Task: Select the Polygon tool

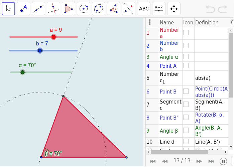Action: coord(69,9)
